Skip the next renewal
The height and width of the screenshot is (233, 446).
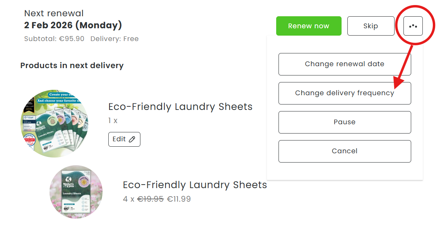[371, 26]
